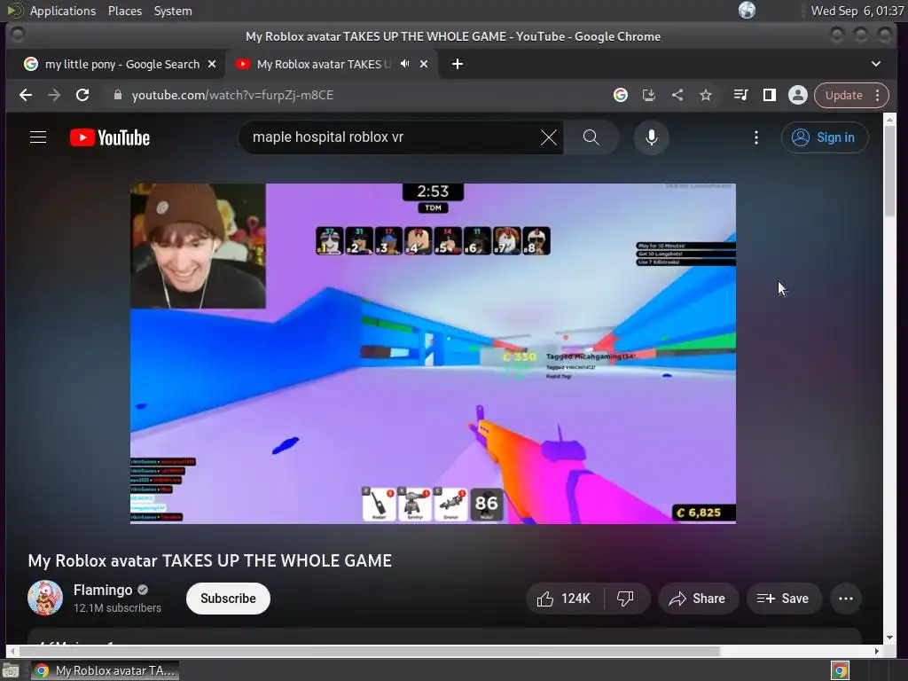This screenshot has height=681, width=908.
Task: Open YouTube settings three-dot menu
Action: (x=755, y=137)
